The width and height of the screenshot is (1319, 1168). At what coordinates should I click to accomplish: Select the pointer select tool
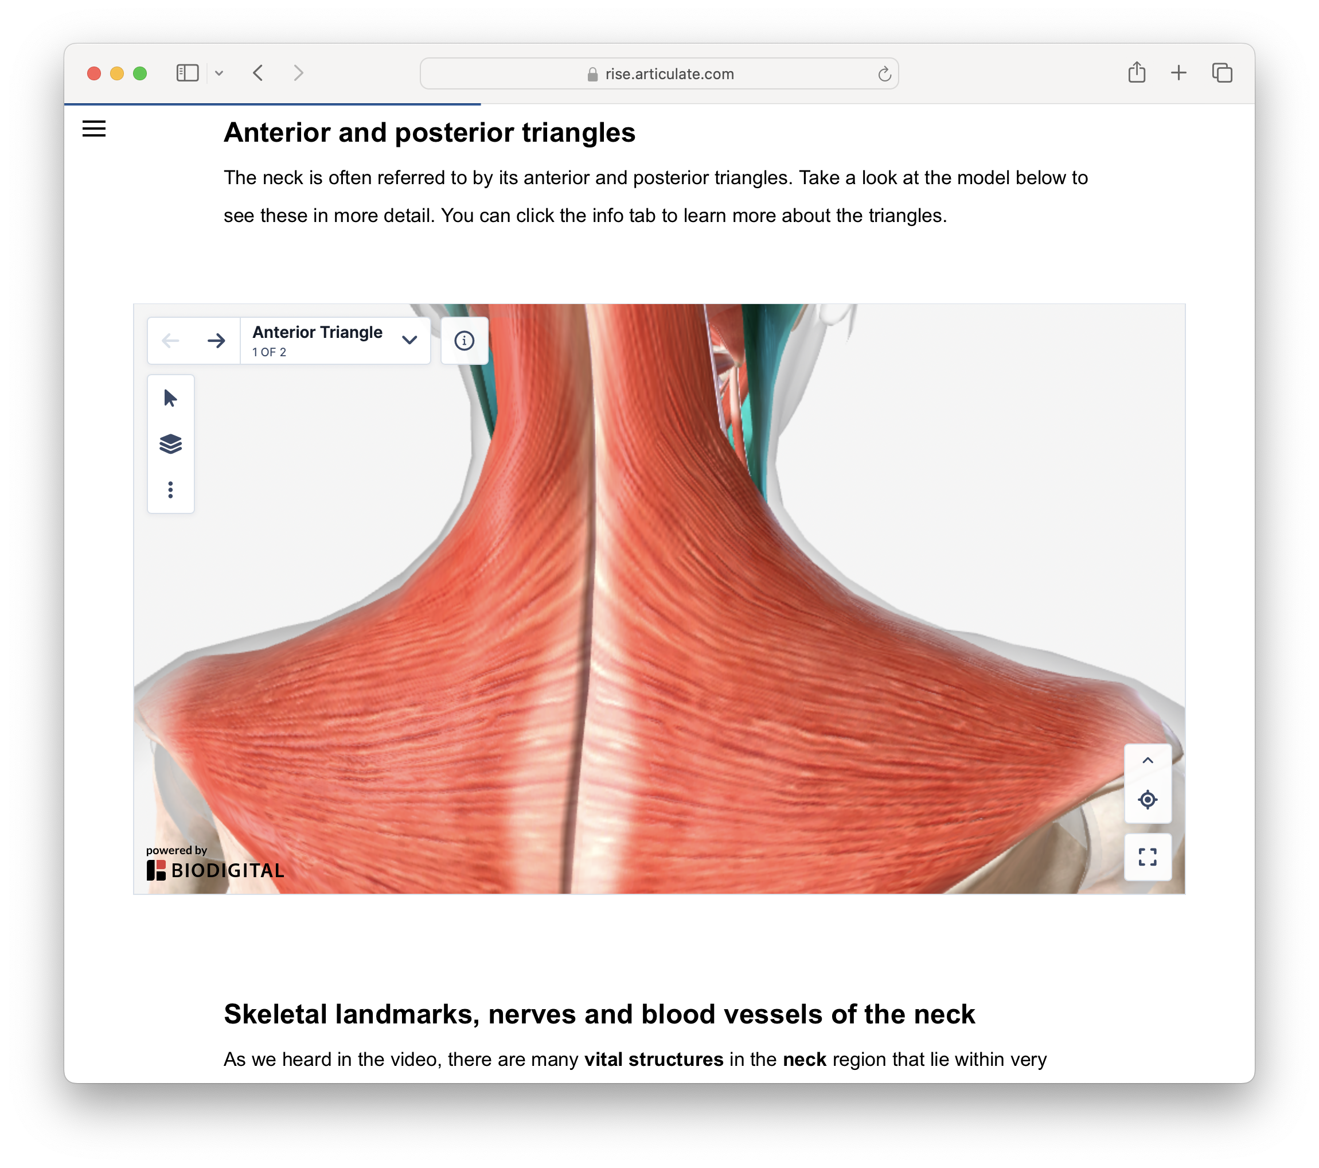tap(170, 398)
